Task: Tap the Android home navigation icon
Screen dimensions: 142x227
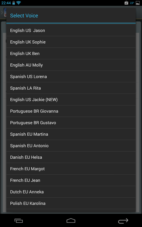Action: click(71, 221)
